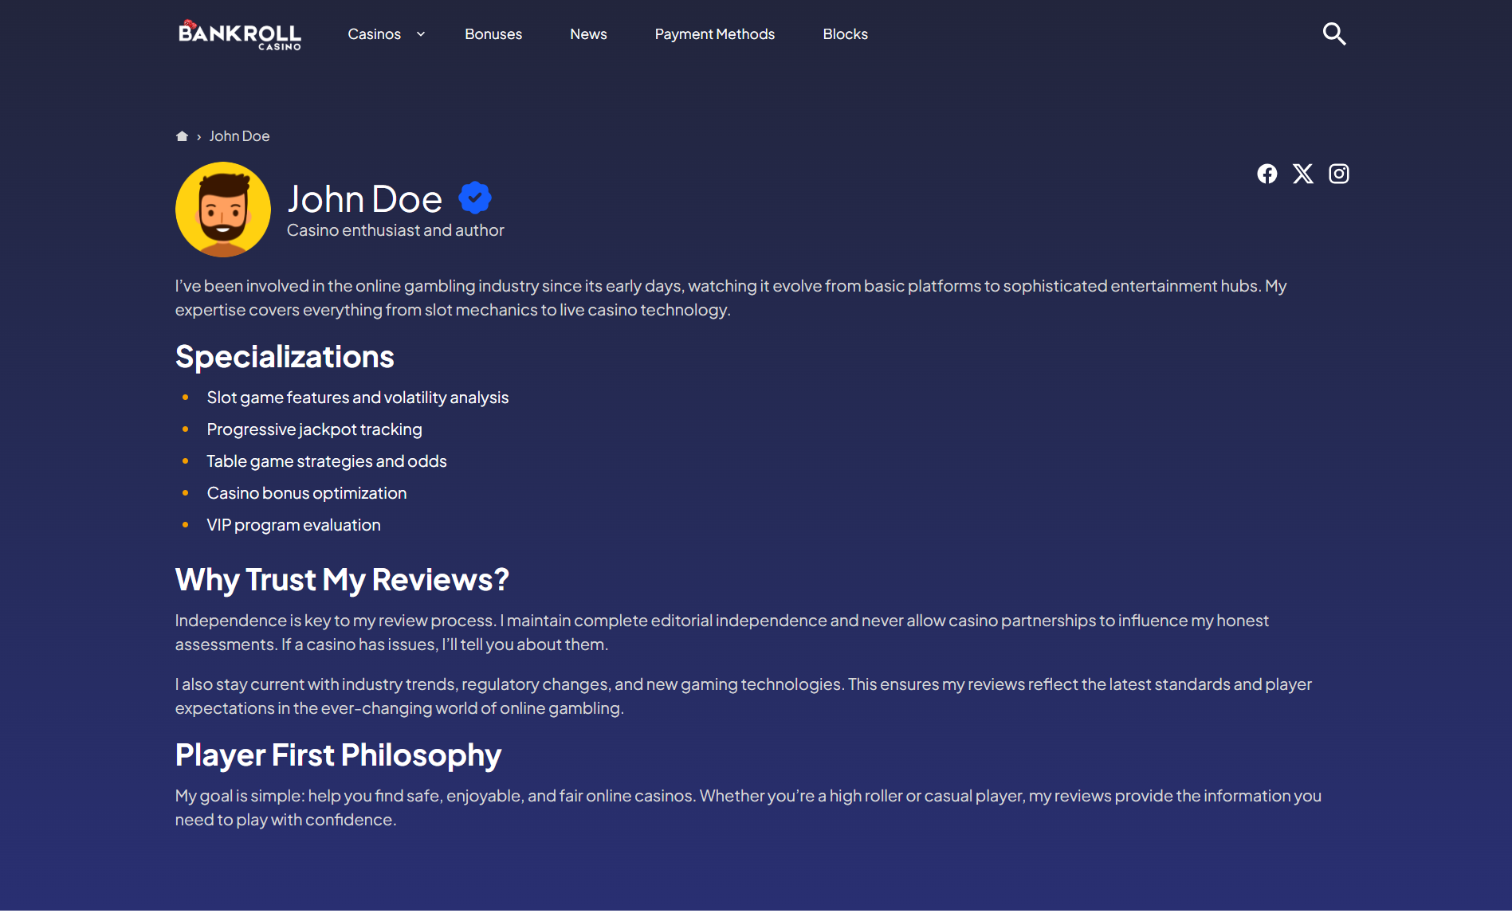Select the Progressive jackpot tracking list item

pos(314,429)
